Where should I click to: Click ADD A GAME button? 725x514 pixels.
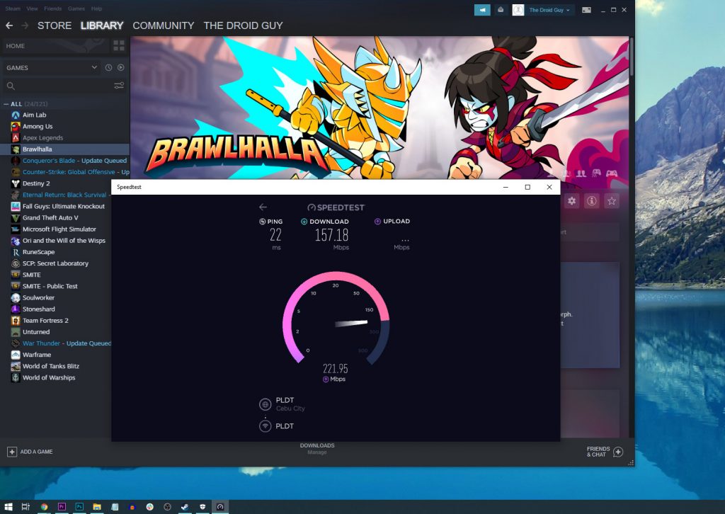30,452
